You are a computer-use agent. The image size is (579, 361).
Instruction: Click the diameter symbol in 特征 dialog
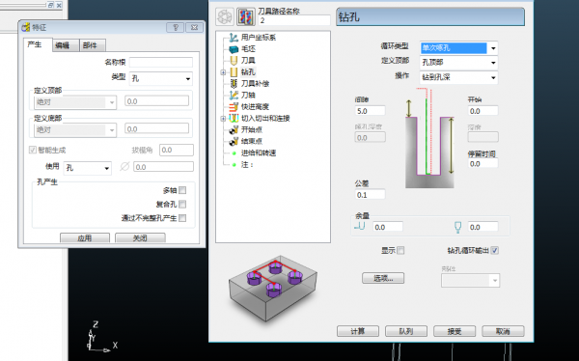click(124, 167)
